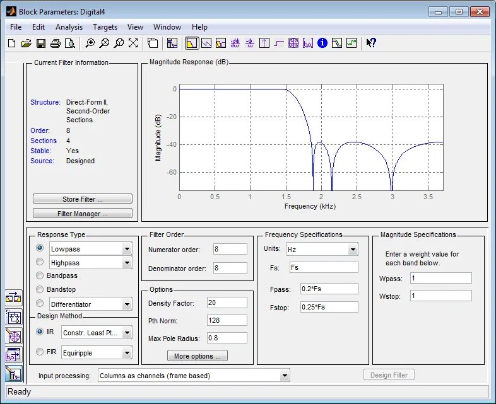
Task: Click the Design Filter button
Action: click(389, 375)
